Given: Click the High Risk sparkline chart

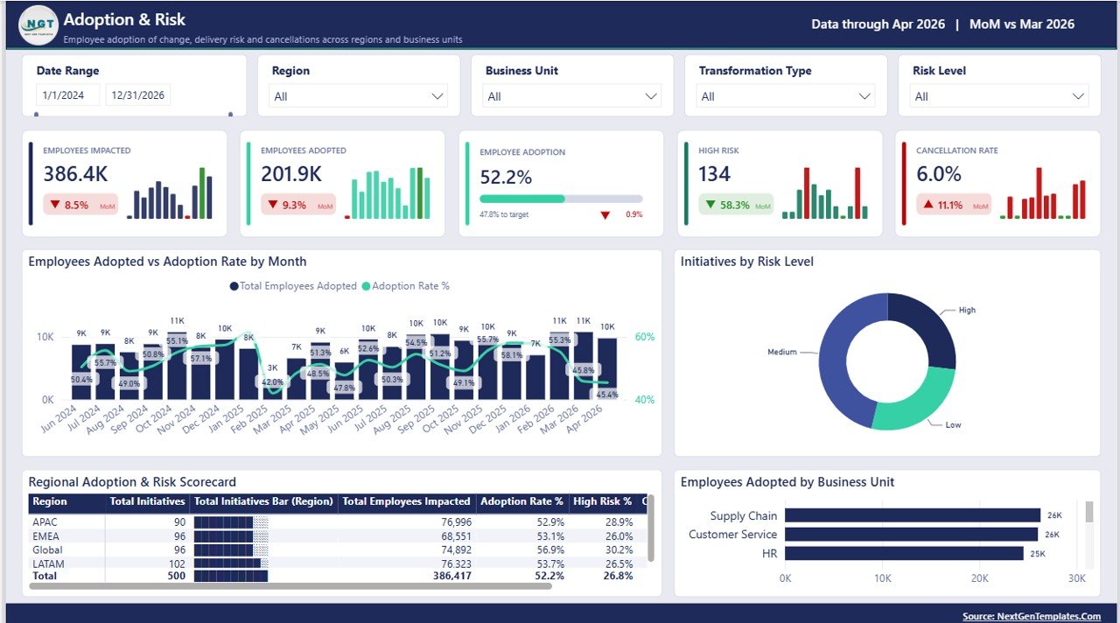Looking at the screenshot, I should tap(825, 193).
